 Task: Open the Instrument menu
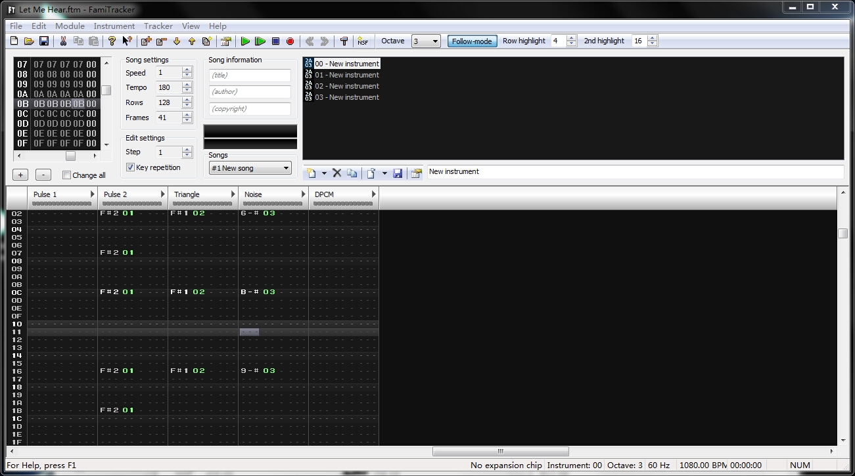pyautogui.click(x=114, y=26)
